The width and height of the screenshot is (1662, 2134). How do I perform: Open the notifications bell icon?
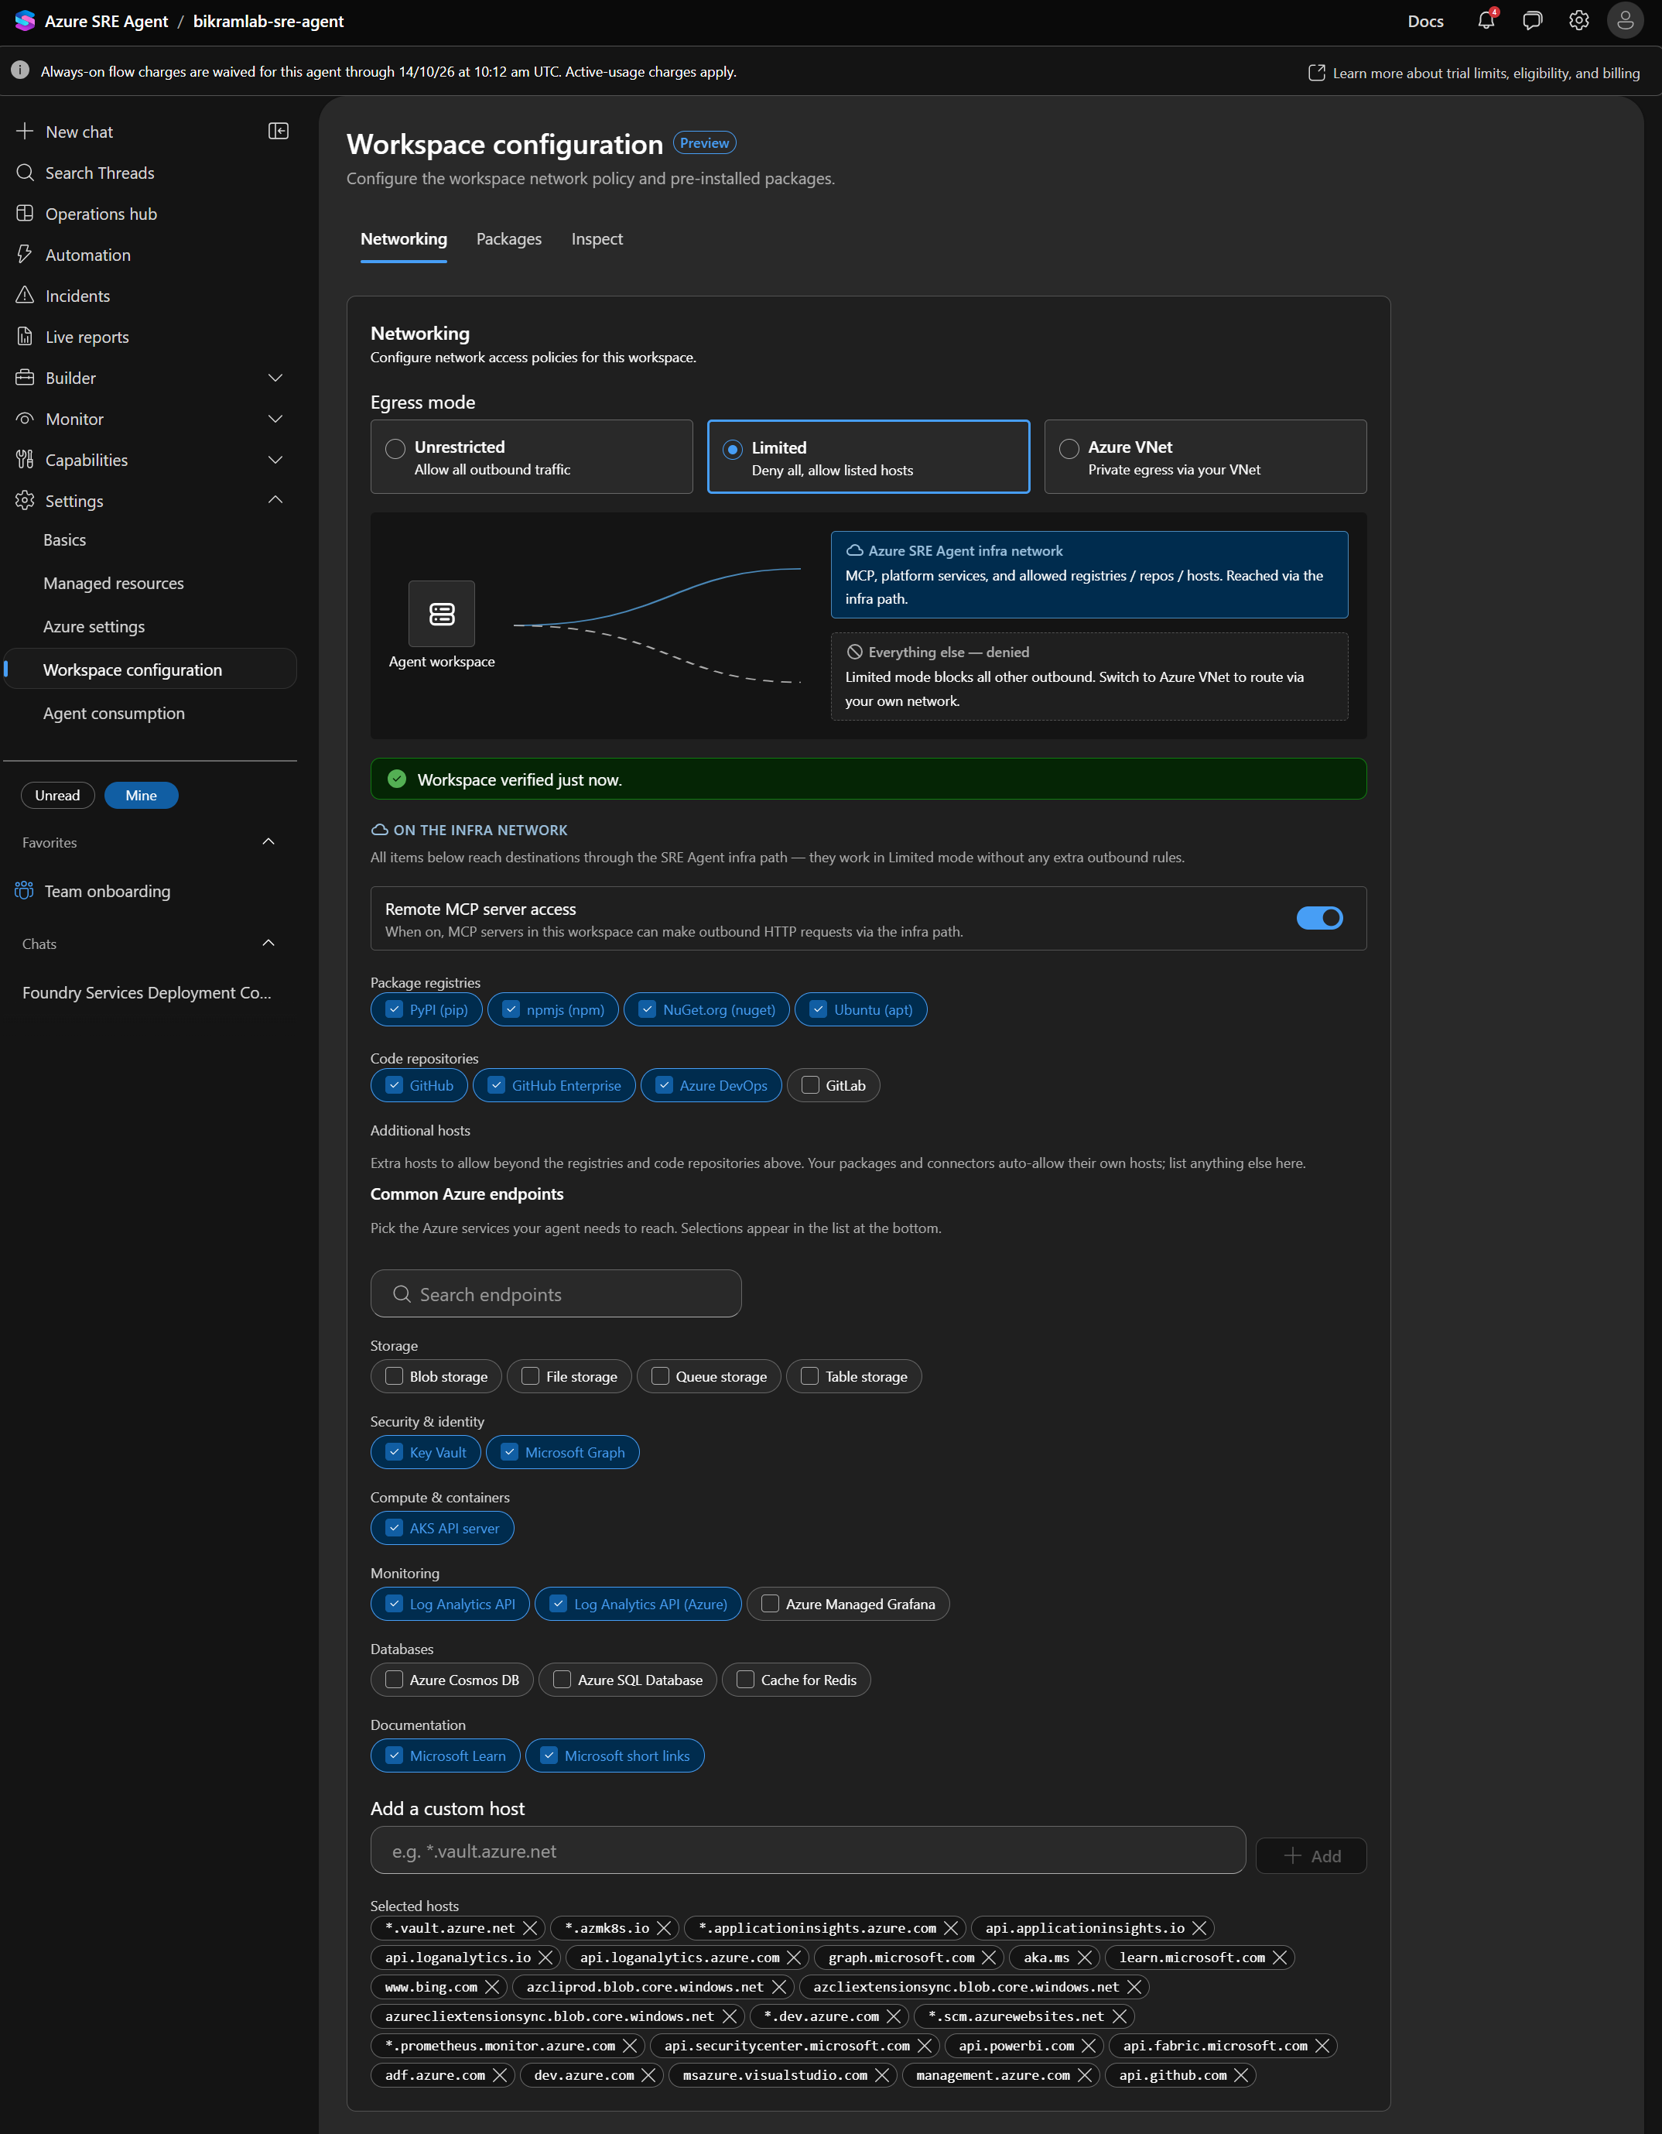point(1486,21)
